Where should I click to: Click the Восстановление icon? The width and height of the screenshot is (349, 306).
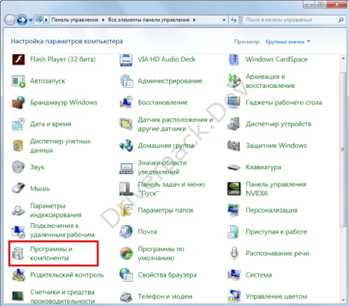pyautogui.click(x=126, y=102)
